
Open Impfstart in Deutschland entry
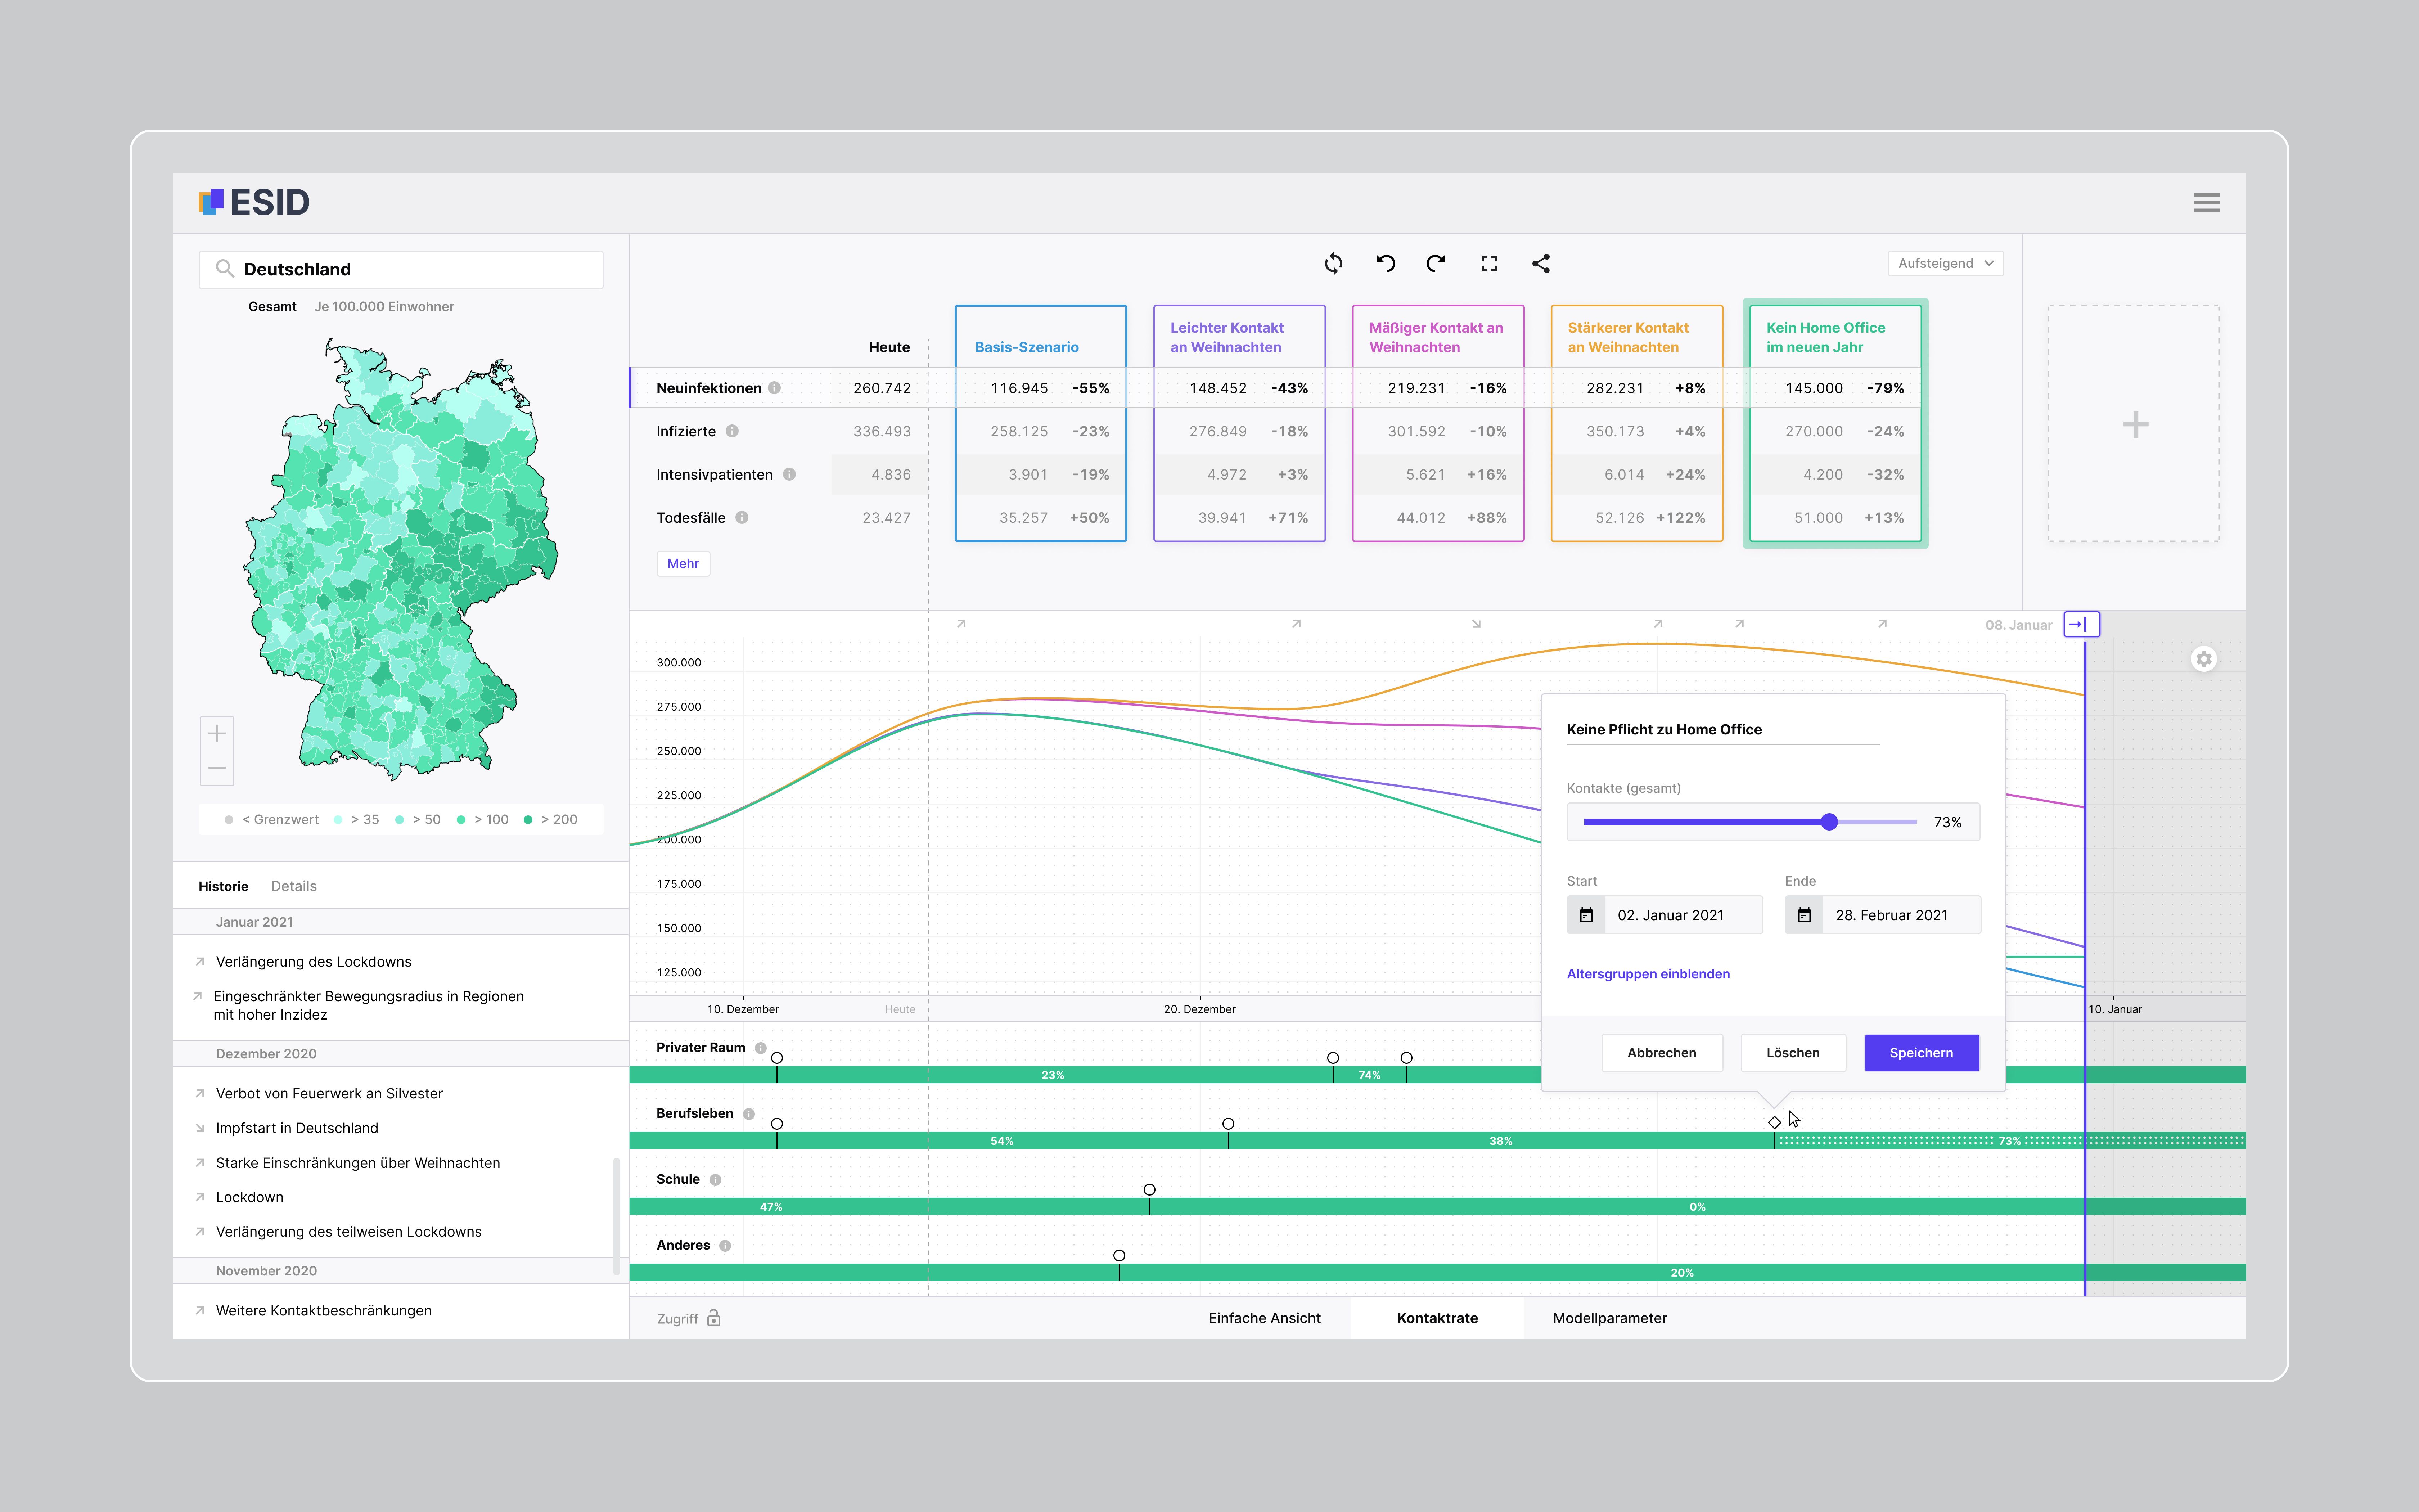pyautogui.click(x=297, y=1128)
